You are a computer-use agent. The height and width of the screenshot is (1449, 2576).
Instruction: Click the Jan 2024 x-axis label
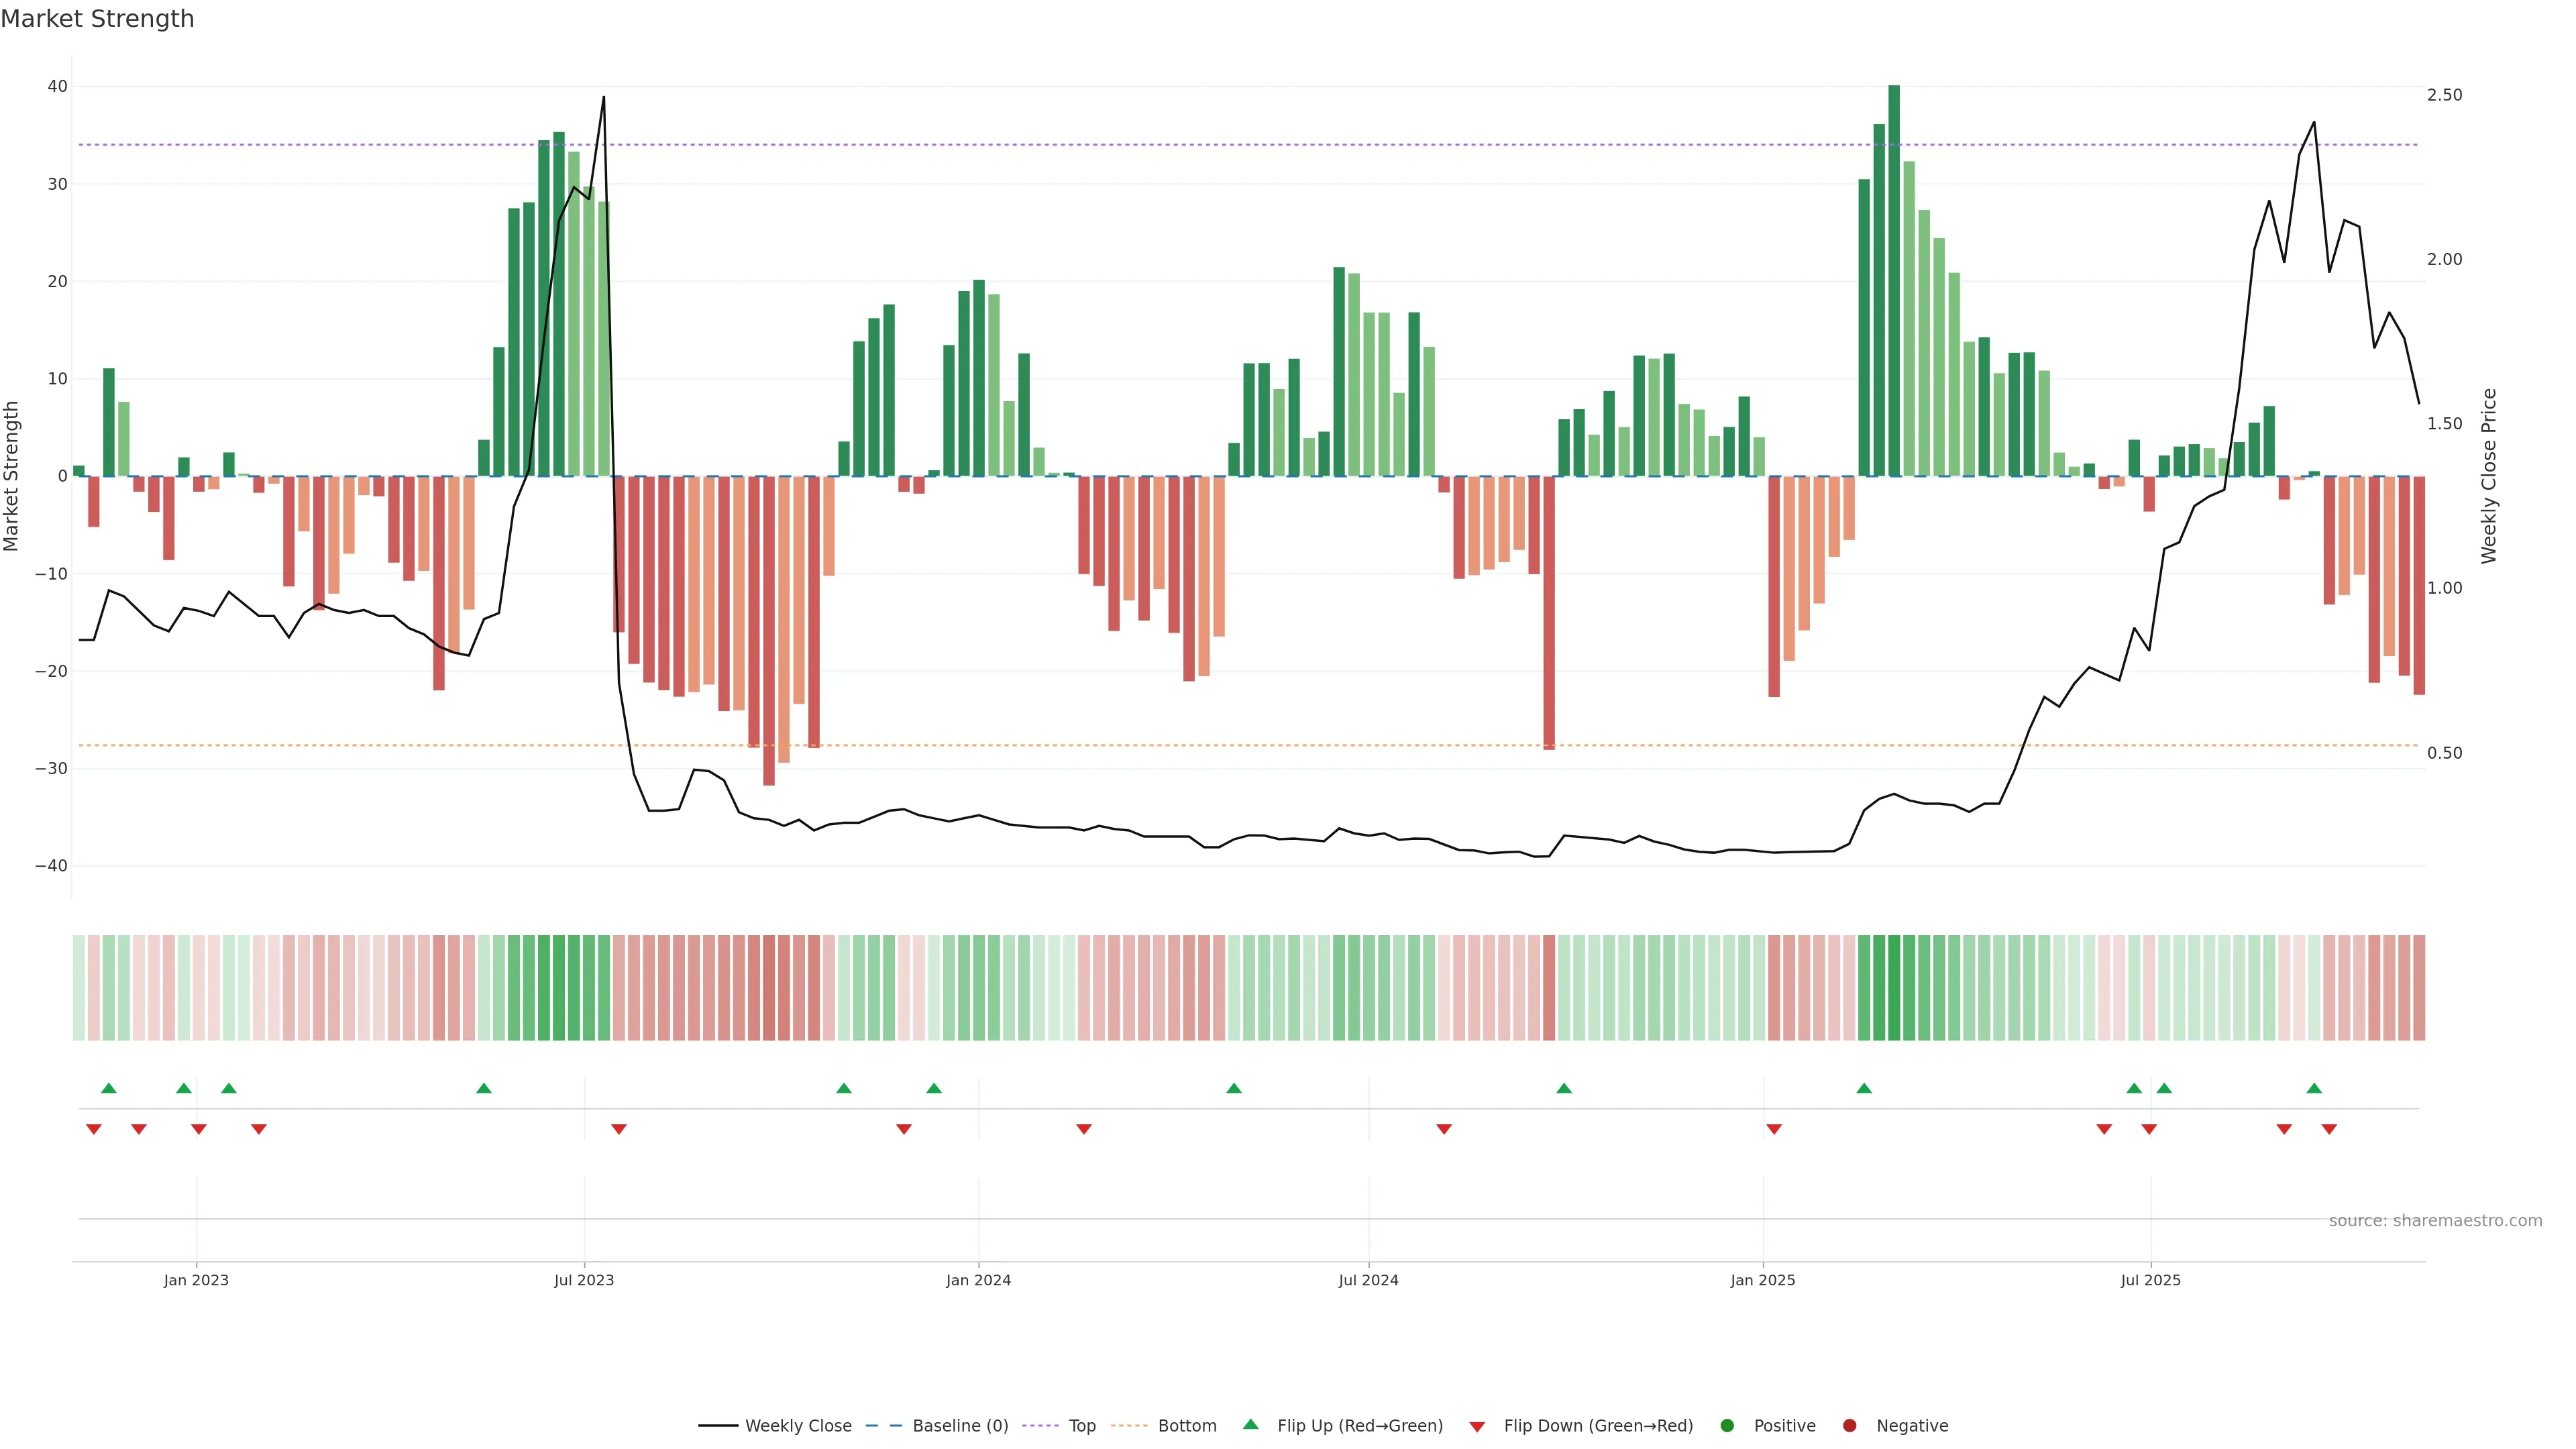point(978,1280)
